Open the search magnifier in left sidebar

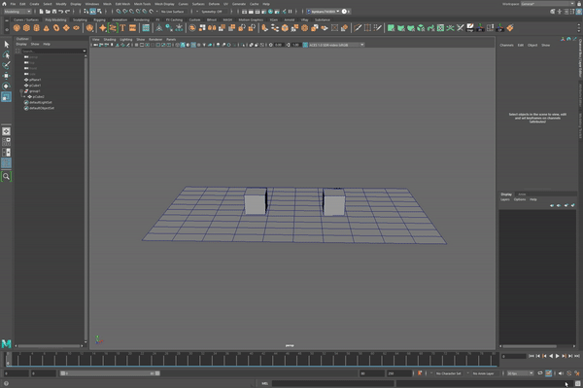7,176
